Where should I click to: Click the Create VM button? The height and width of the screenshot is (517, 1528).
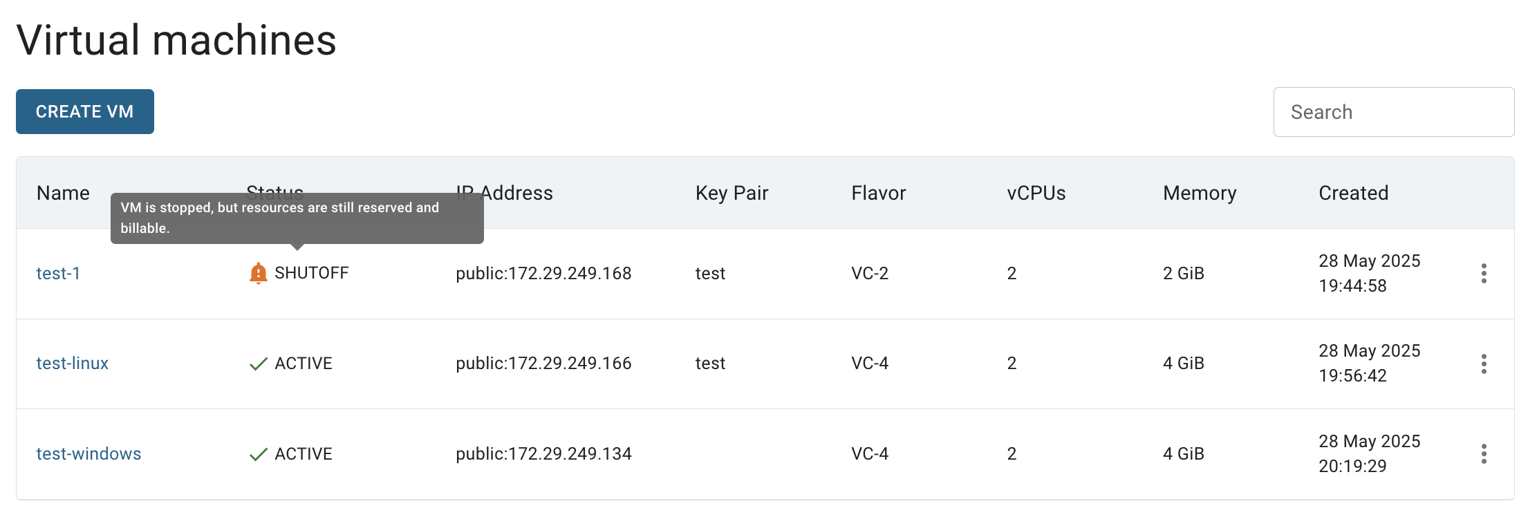click(85, 111)
